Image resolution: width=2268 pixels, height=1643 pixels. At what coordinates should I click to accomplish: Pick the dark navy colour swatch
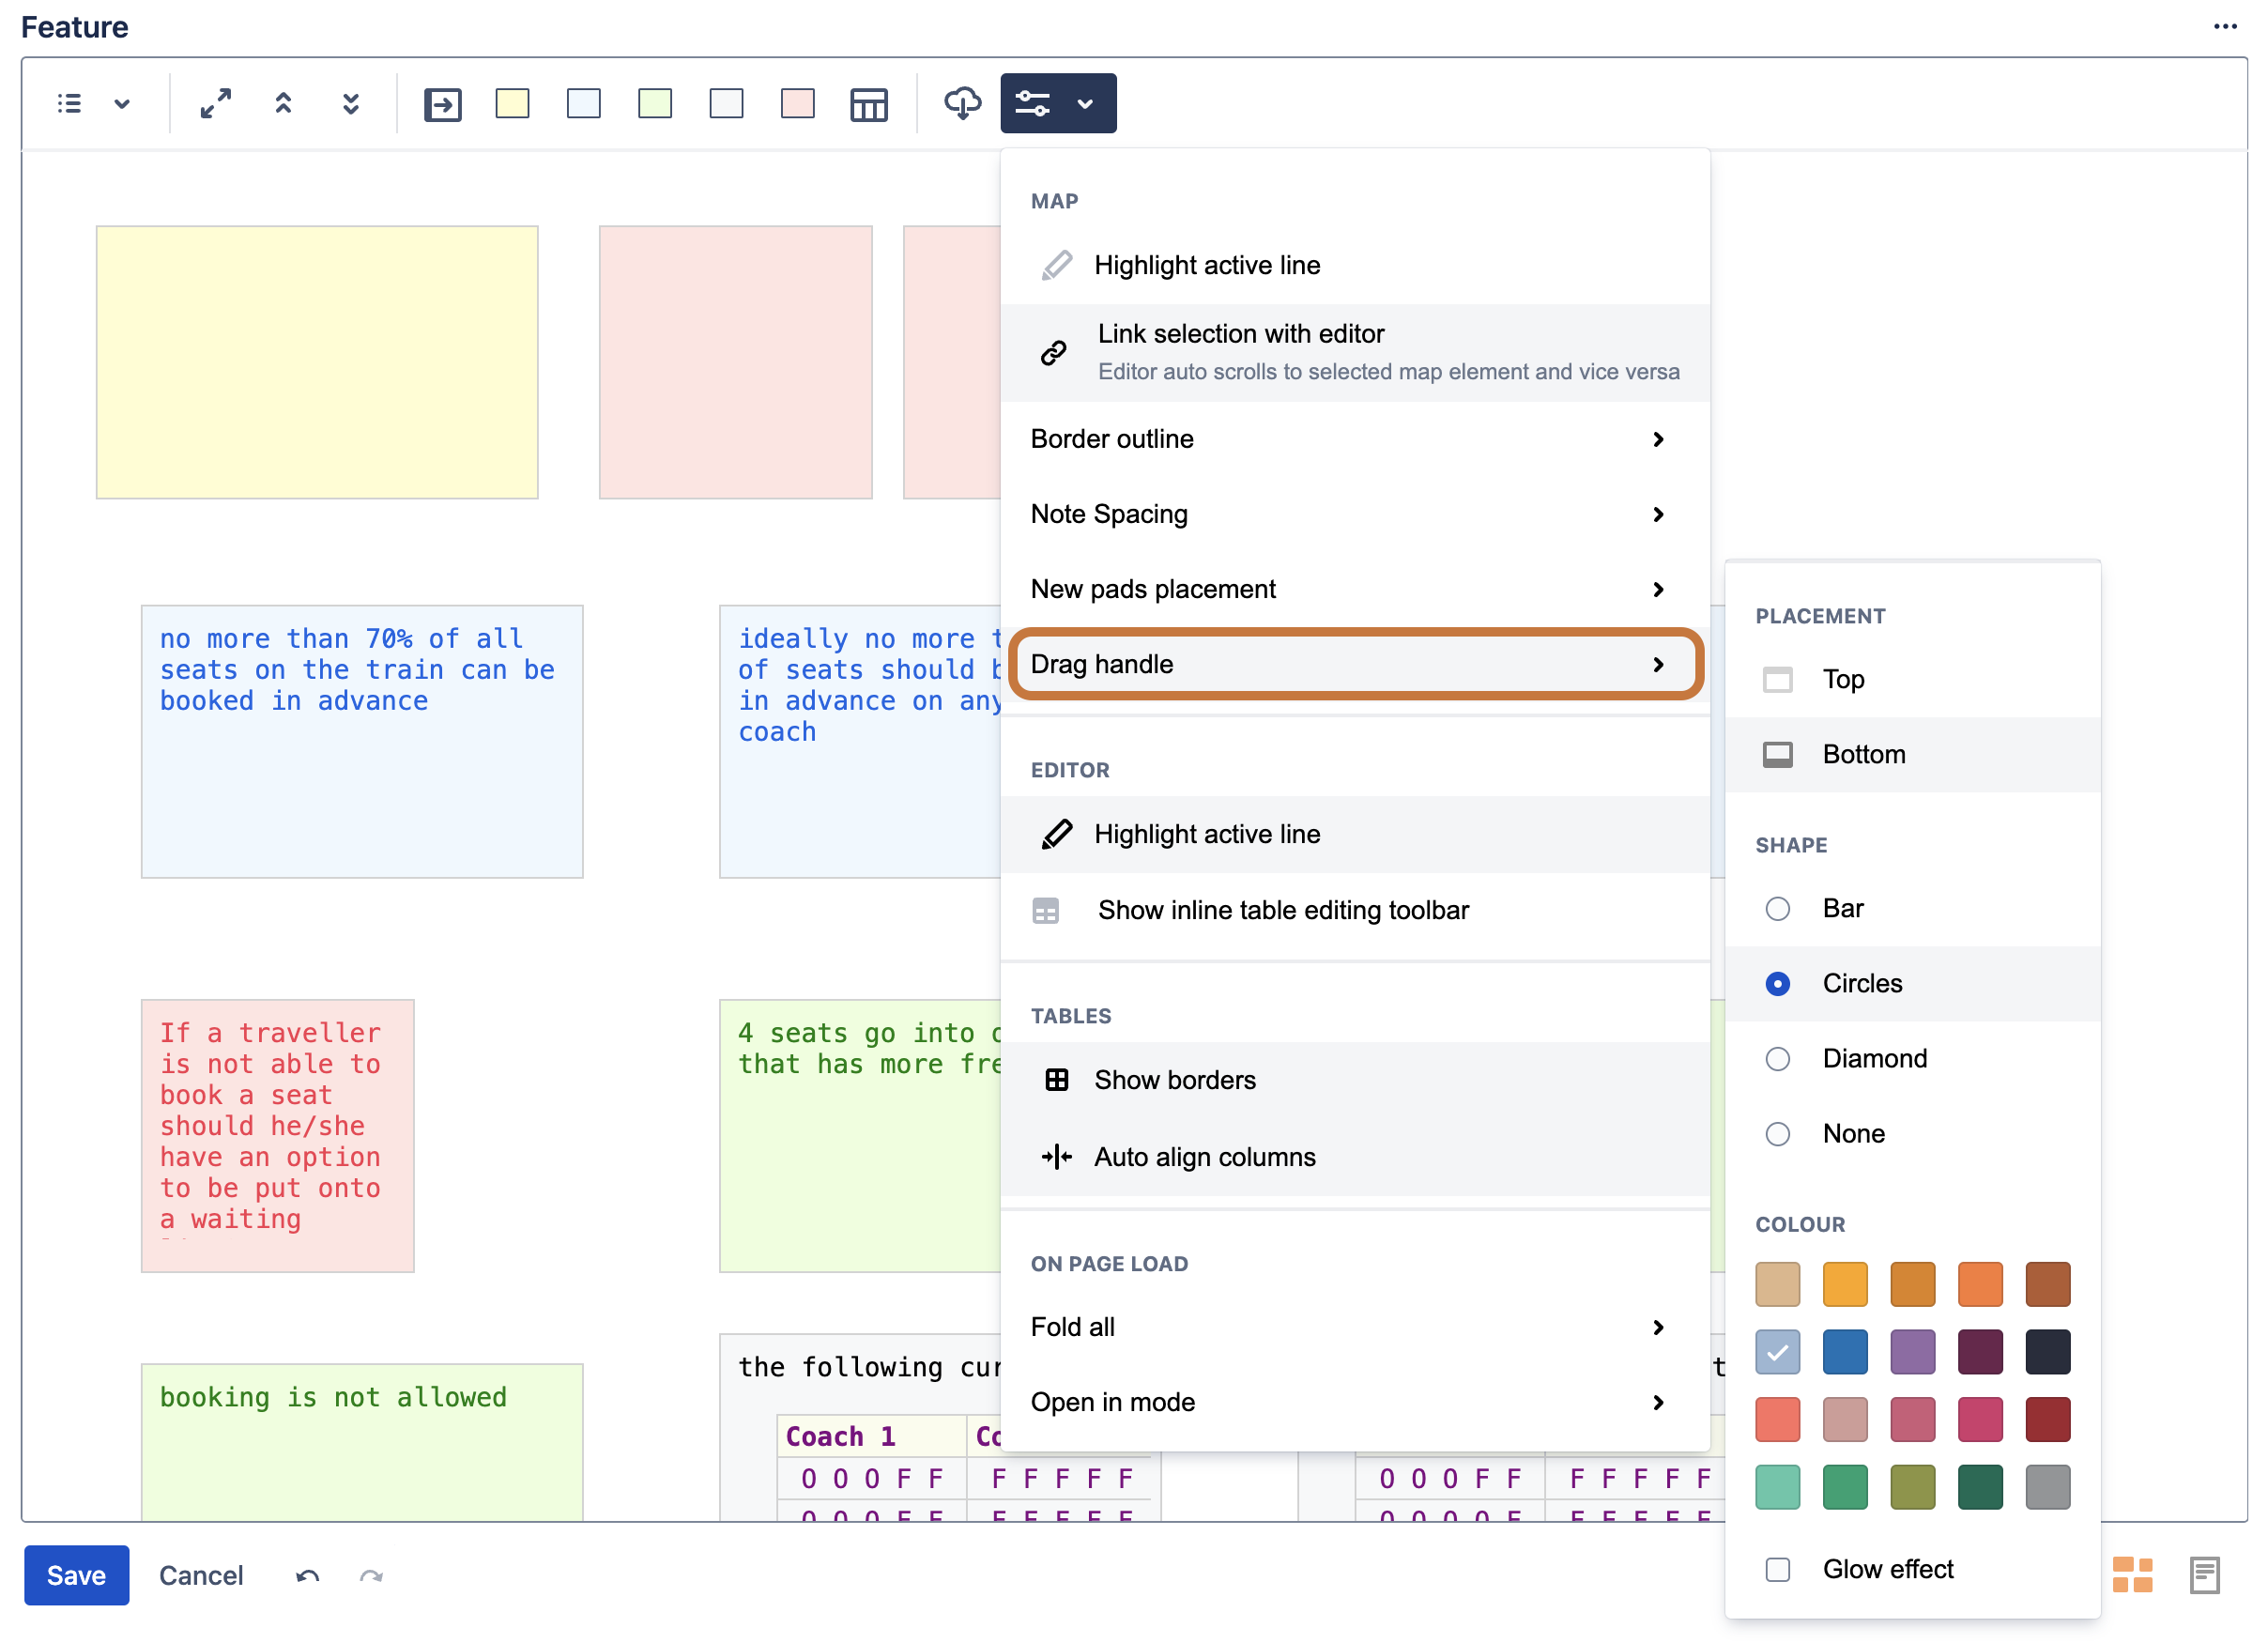(2047, 1352)
